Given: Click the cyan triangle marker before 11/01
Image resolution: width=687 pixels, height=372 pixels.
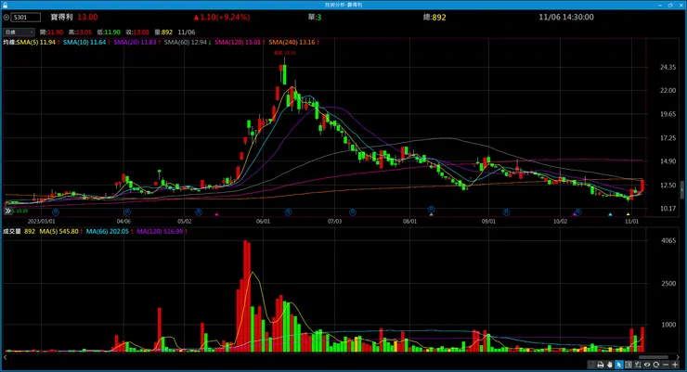Looking at the screenshot, I should pos(610,214).
